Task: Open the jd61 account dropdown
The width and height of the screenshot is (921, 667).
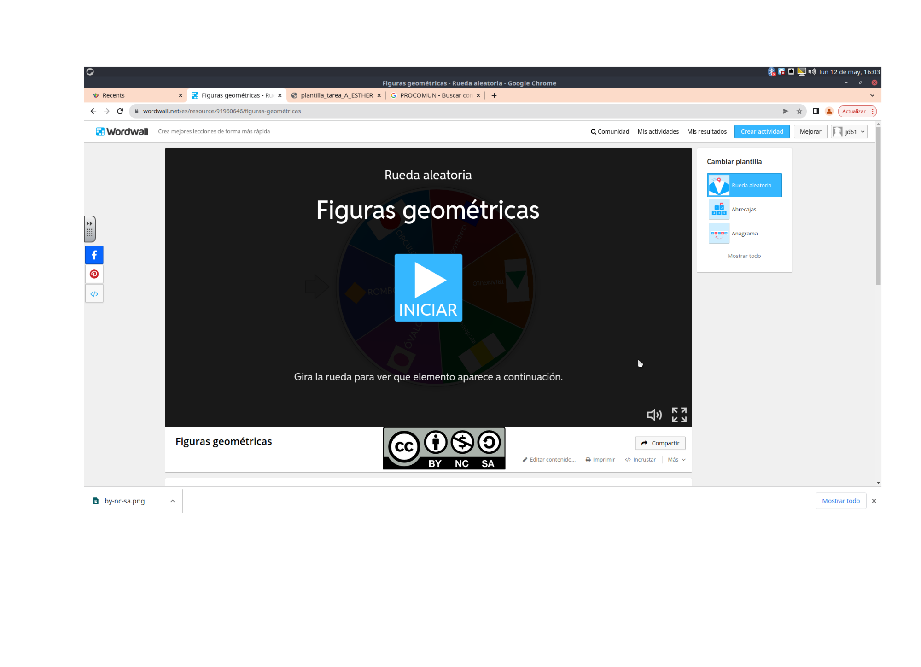Action: point(849,131)
